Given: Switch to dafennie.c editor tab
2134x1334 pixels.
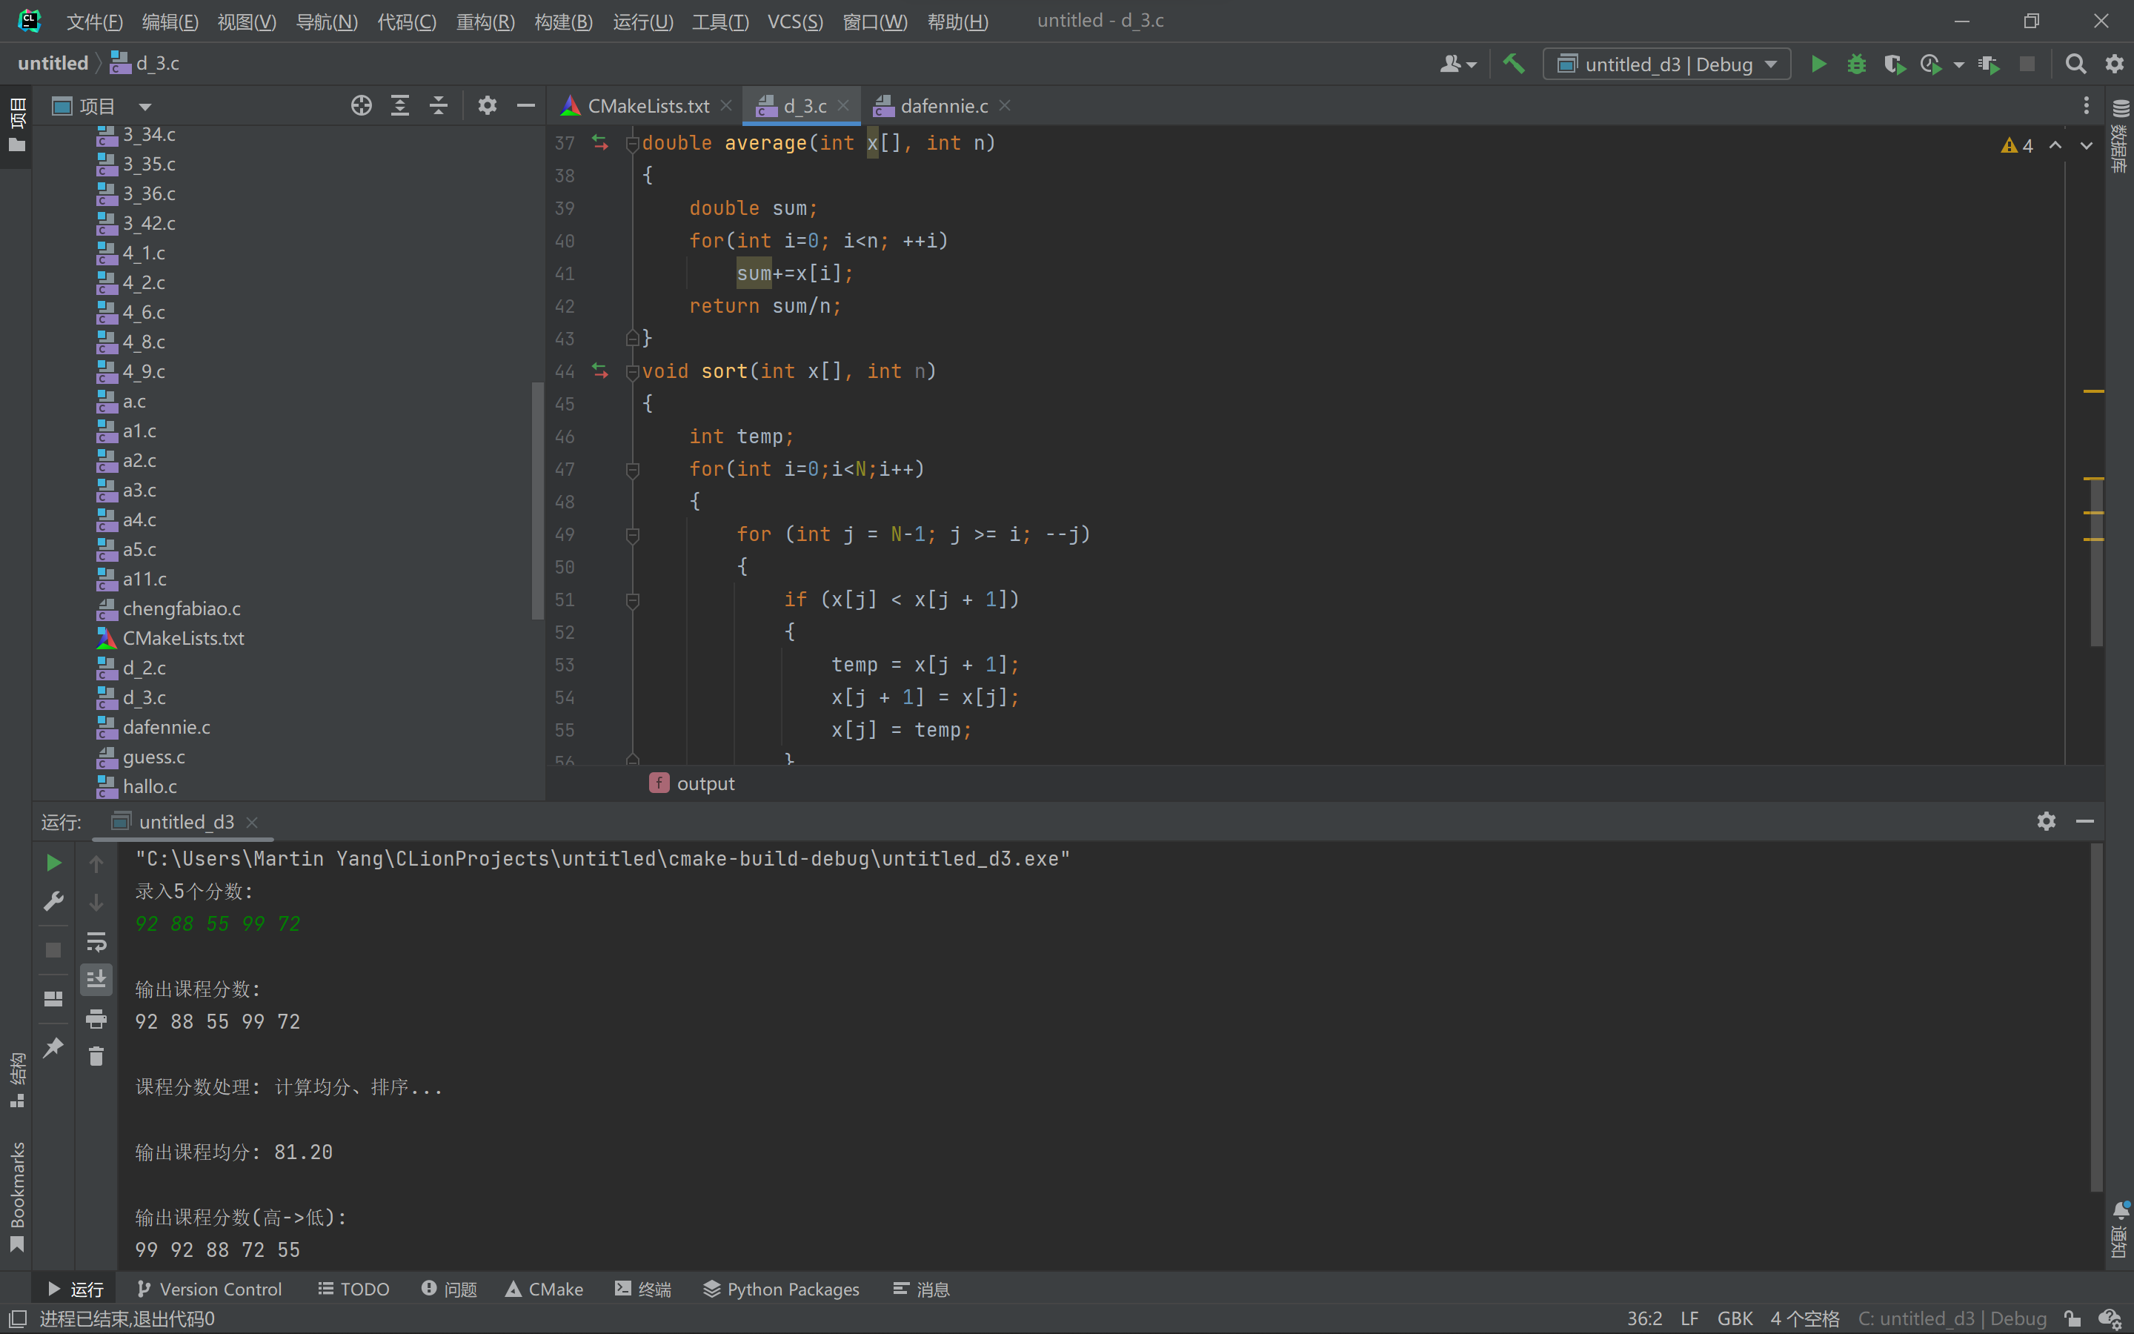Looking at the screenshot, I should coord(943,106).
